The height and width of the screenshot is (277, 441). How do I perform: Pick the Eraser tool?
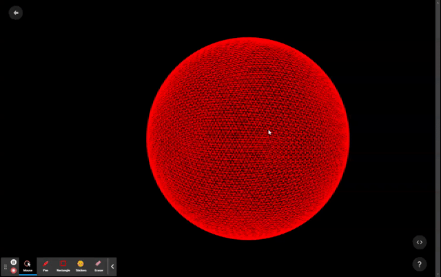(99, 264)
